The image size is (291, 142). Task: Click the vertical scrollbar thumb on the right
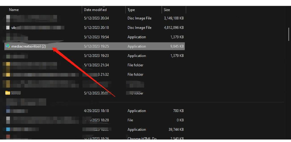click(x=289, y=34)
